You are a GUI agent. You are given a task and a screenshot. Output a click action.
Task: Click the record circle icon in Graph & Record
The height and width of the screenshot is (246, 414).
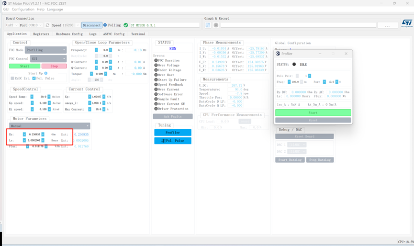pos(216,25)
